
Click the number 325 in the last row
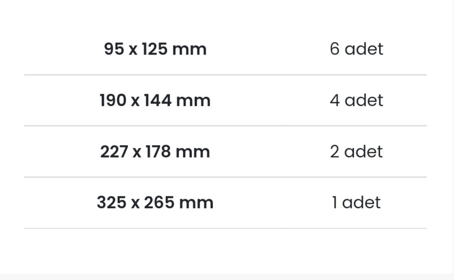[x=112, y=203]
